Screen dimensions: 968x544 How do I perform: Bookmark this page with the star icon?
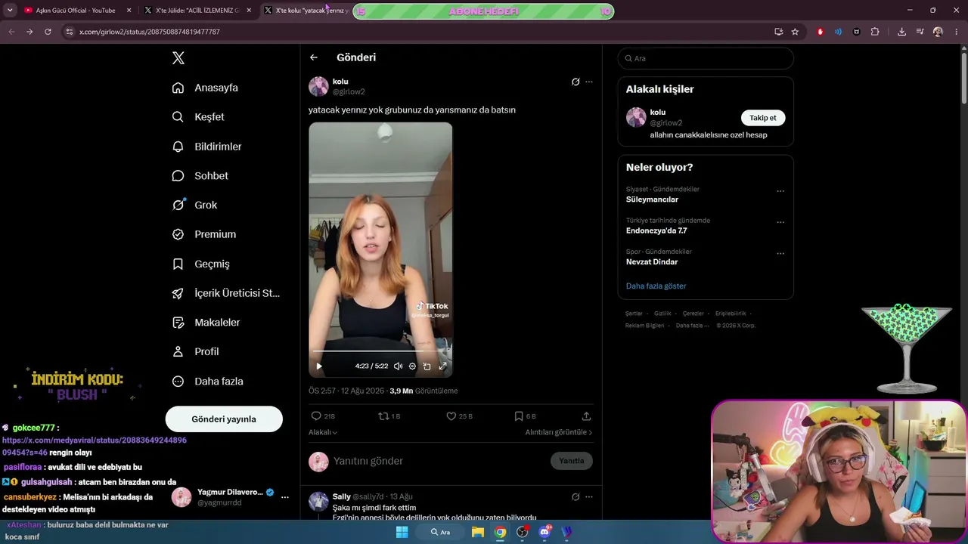(795, 32)
